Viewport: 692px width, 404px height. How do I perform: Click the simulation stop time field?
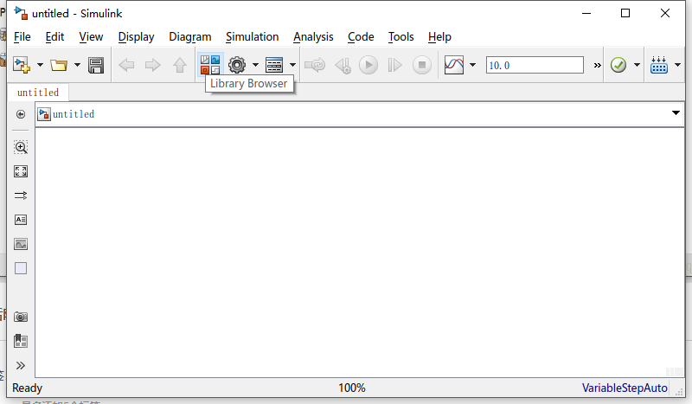535,65
